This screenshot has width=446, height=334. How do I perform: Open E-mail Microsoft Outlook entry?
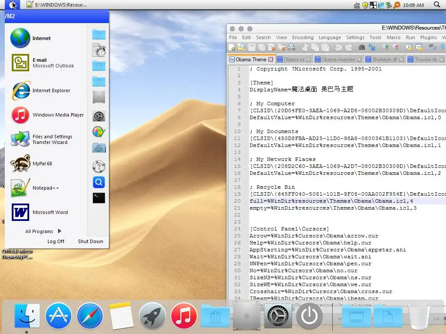point(47,63)
